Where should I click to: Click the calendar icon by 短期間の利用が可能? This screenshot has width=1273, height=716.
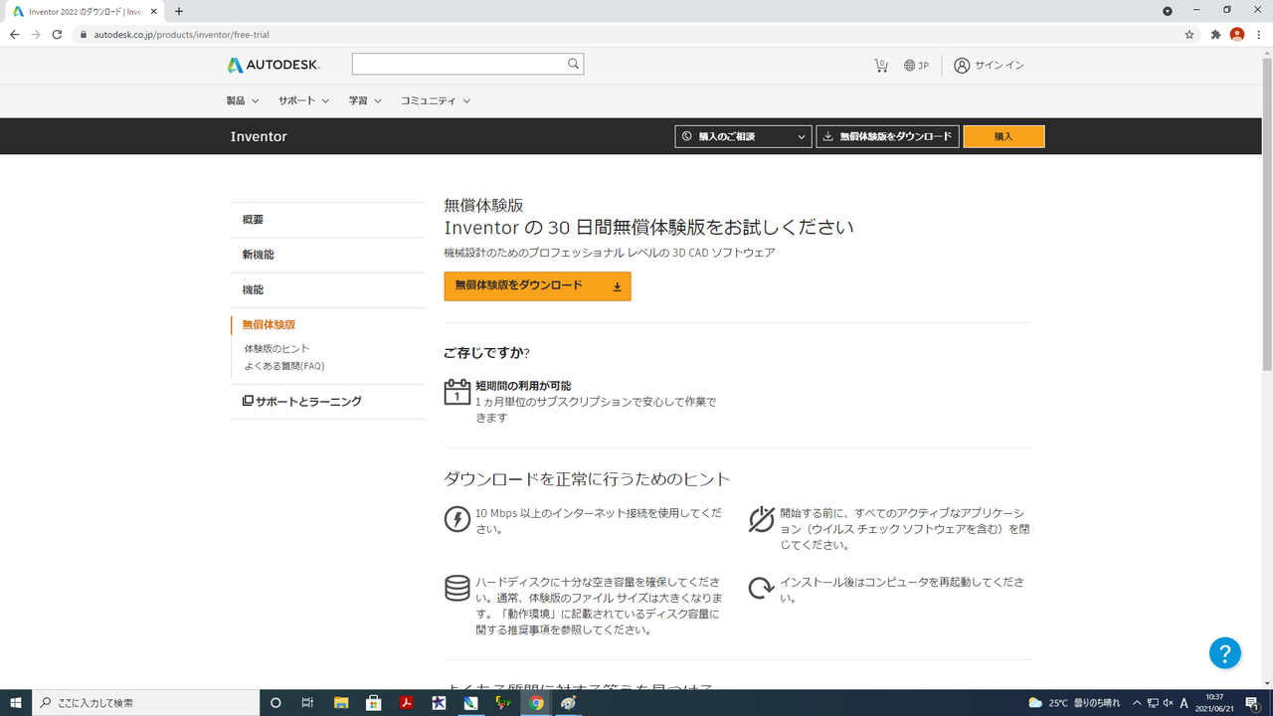point(456,392)
